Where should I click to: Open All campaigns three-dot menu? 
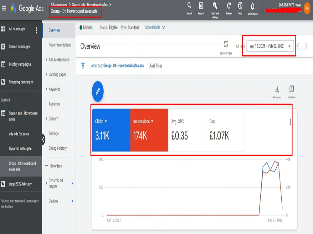click(36, 30)
